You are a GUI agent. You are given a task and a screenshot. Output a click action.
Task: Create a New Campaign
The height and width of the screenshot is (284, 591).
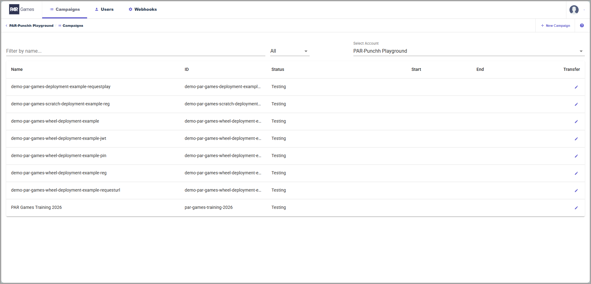555,26
